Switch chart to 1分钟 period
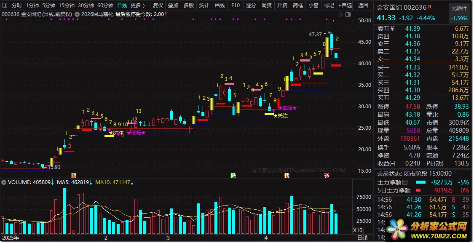The image size is (474, 243). pos(32,5)
